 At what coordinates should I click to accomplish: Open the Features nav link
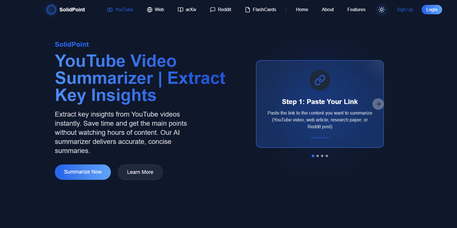coord(356,10)
